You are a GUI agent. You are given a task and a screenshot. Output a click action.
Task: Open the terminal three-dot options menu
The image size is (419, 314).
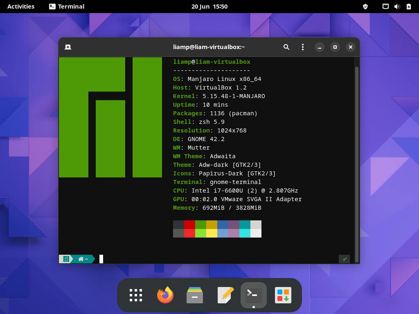point(302,47)
